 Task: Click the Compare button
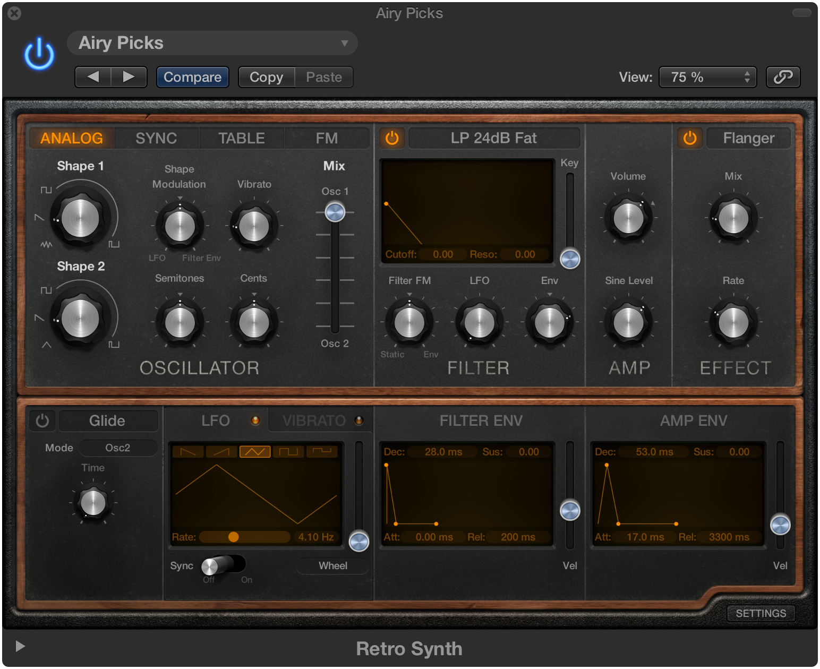(192, 77)
